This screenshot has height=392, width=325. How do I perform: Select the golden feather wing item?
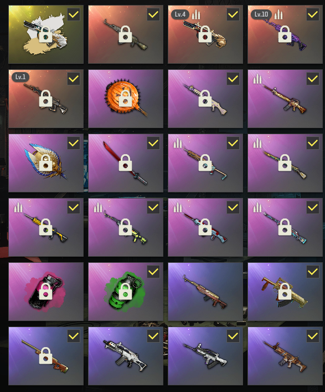(x=46, y=163)
